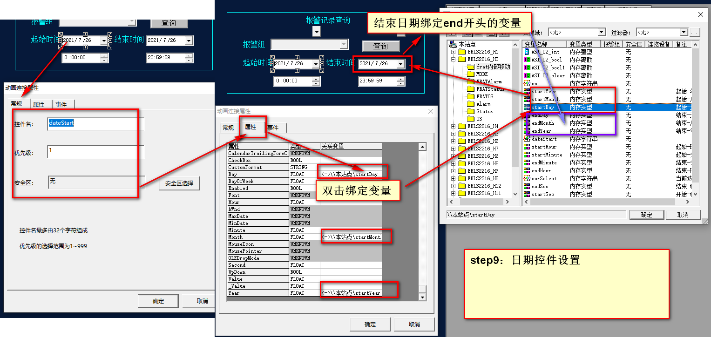Viewport: 711px width, 338px height.
Task: Click up arrow of property table scrollbar
Action: [x=422, y=147]
